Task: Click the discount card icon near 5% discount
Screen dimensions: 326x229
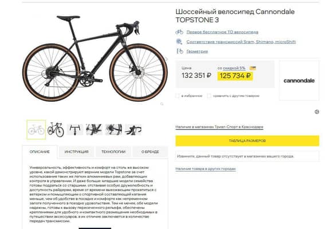Action: pos(253,68)
